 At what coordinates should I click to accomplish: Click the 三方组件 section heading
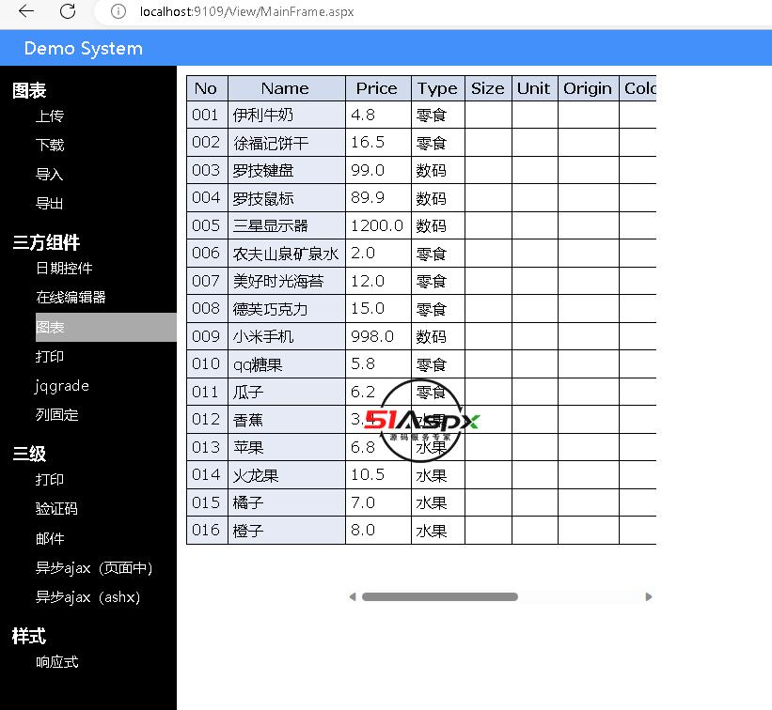coord(46,242)
